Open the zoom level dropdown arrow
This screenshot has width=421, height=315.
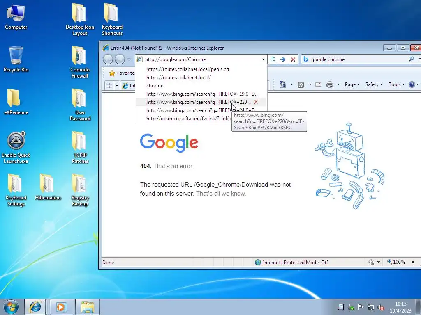(413, 262)
